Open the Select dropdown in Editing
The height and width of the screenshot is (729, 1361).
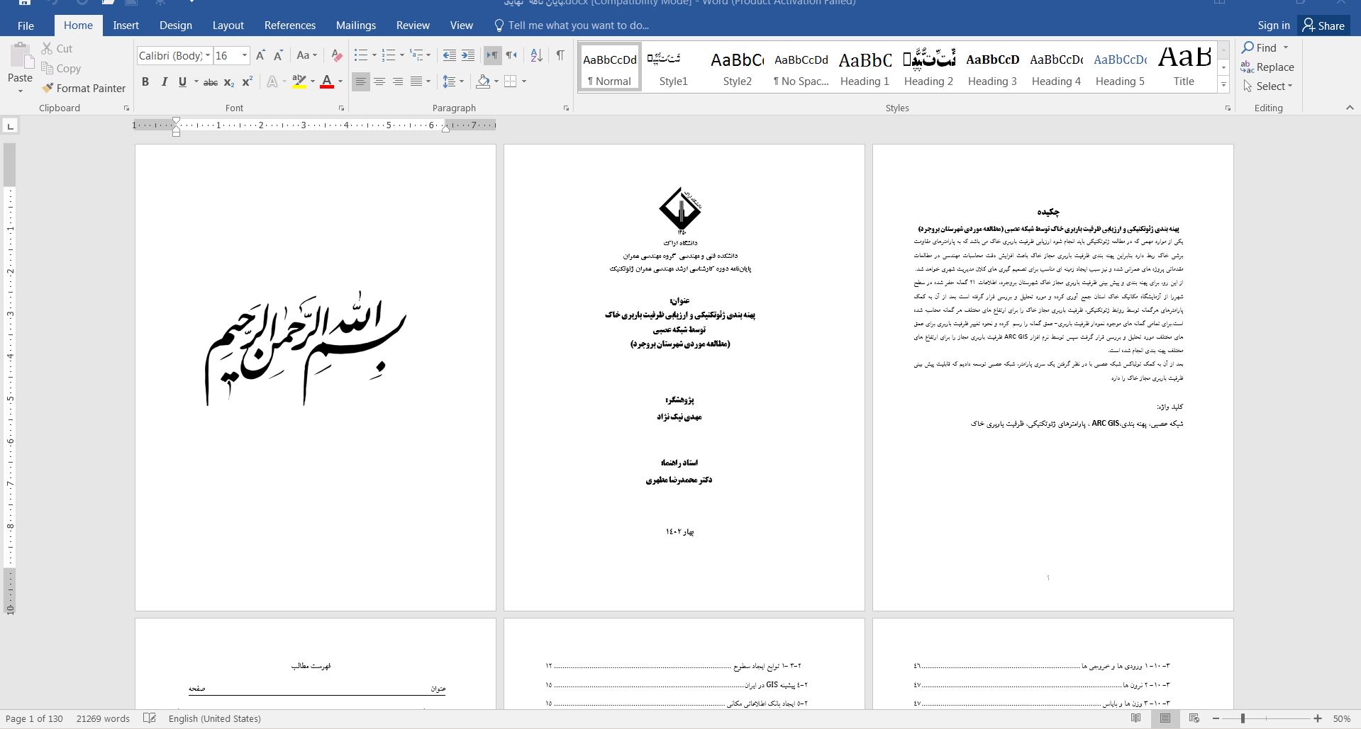tap(1268, 86)
